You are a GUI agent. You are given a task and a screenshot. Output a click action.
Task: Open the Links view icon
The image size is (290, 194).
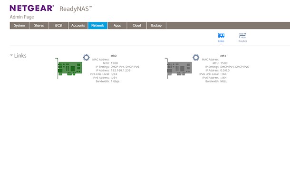tap(221, 36)
